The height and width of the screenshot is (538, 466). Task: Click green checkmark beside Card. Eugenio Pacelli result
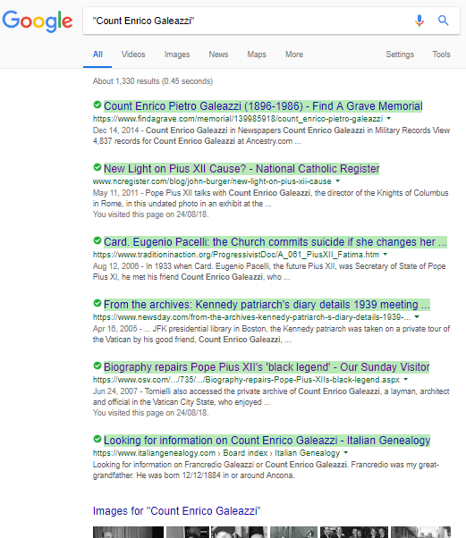tap(97, 240)
